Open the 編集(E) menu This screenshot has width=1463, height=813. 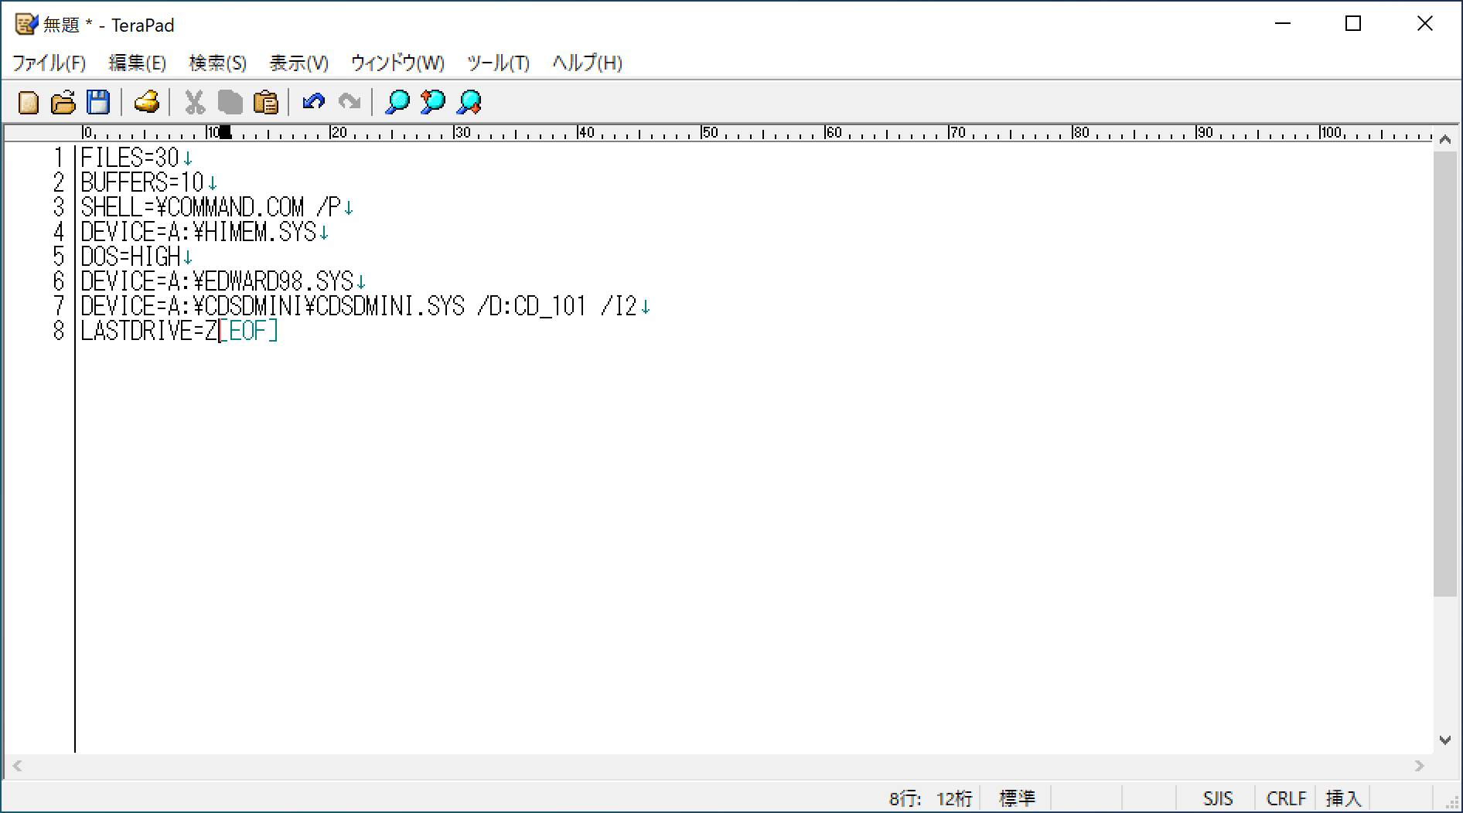tap(138, 63)
